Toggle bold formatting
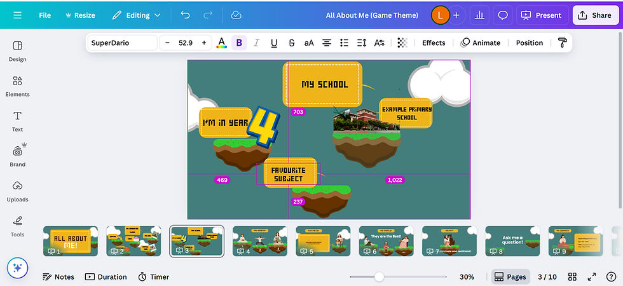623x286 pixels. pyautogui.click(x=239, y=43)
